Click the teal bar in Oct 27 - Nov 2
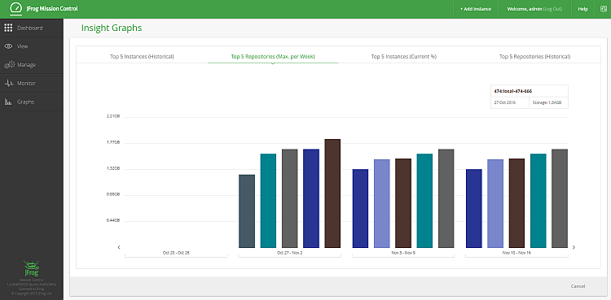Viewport: 611px width, 300px height. click(268, 201)
